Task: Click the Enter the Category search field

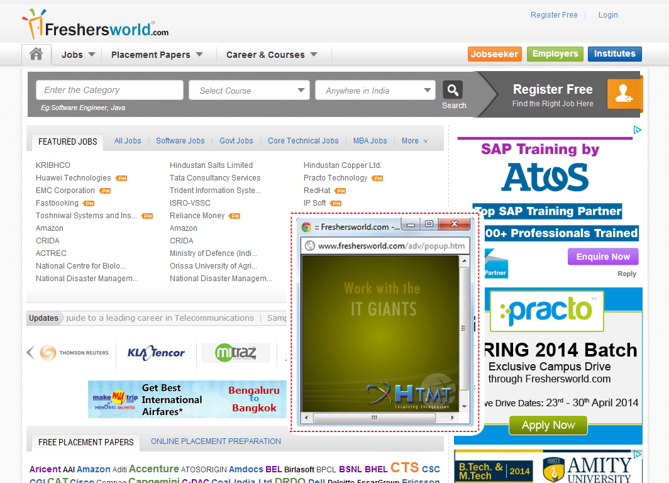Action: (109, 90)
